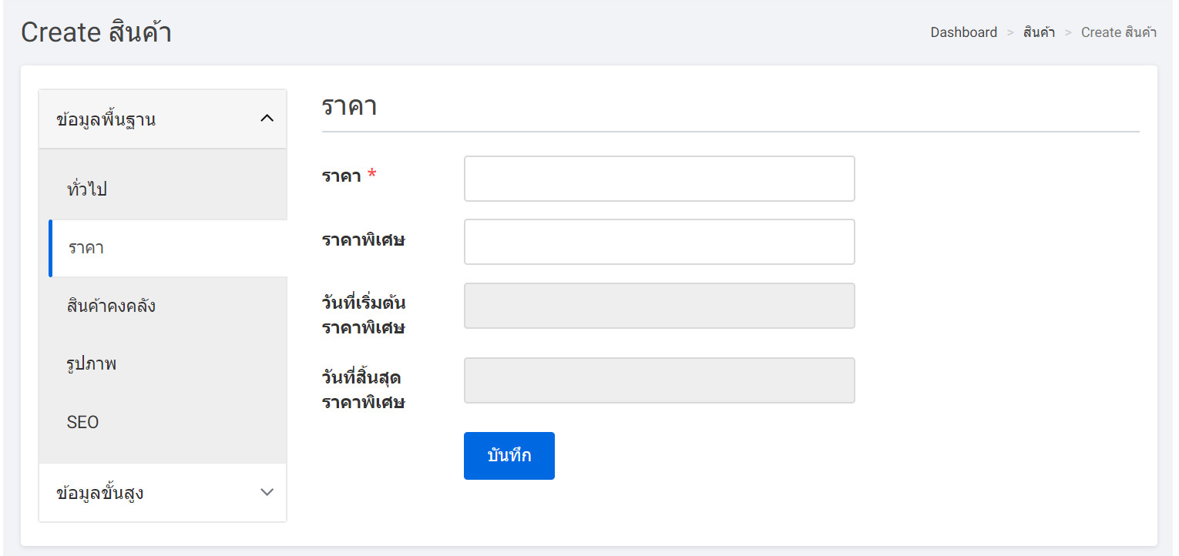Focus the required ราคา input field
1179x556 pixels.
pyautogui.click(x=660, y=179)
